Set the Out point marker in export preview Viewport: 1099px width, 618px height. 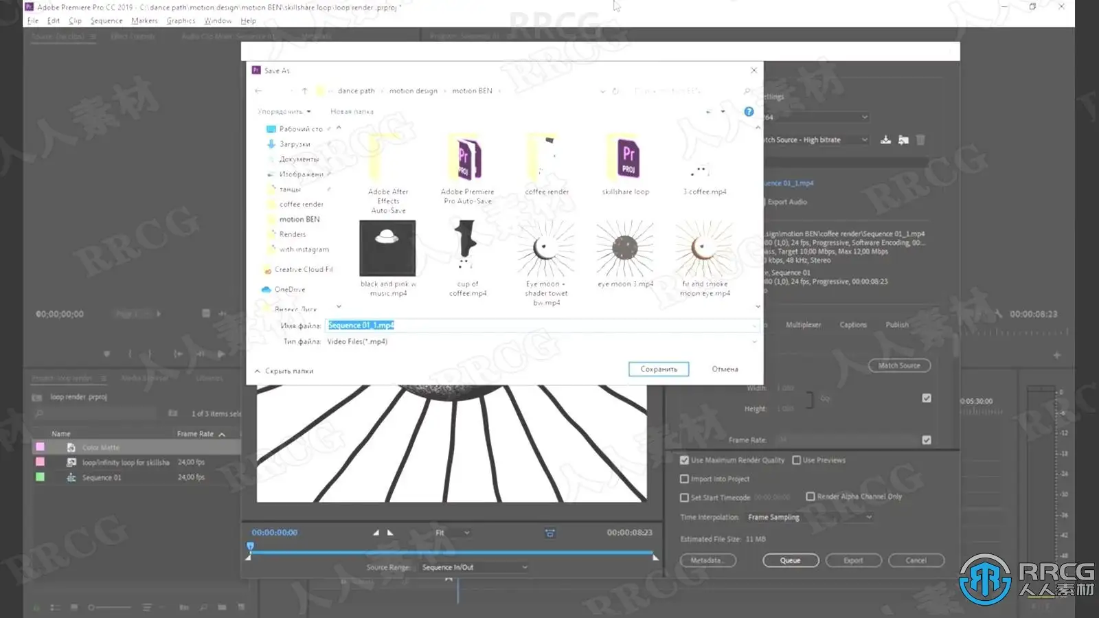coord(390,533)
